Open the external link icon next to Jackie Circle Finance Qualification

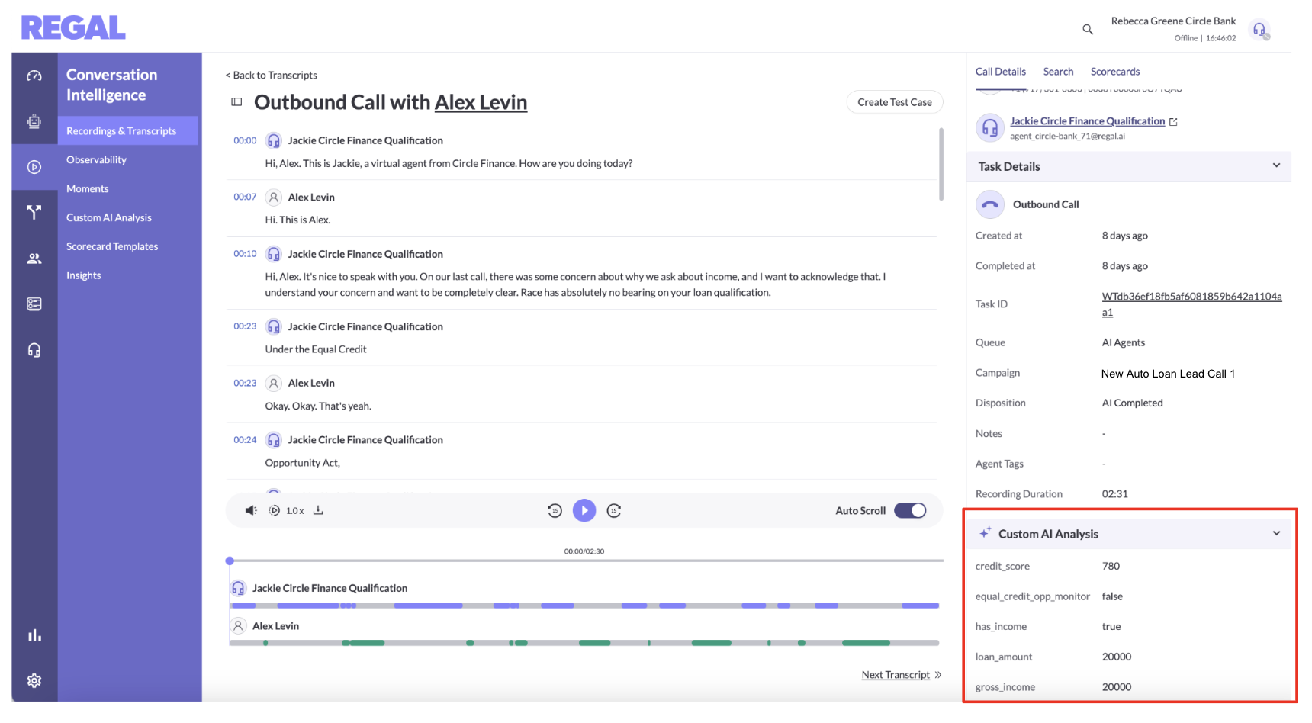1173,122
